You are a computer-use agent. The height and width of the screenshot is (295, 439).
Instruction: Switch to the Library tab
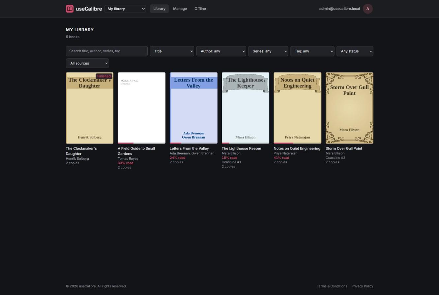159,9
